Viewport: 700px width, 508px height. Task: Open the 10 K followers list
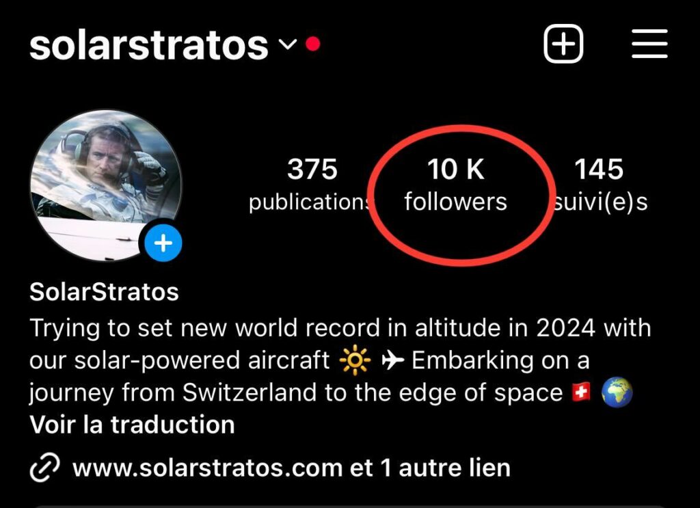coord(456,185)
